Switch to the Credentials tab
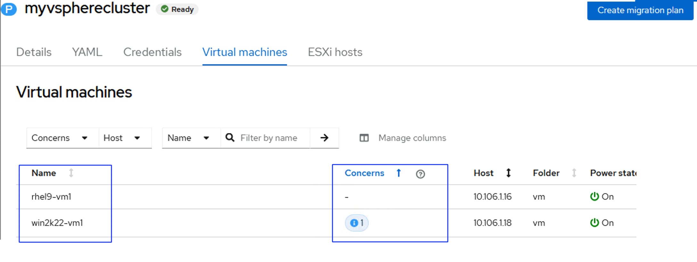Image resolution: width=697 pixels, height=262 pixels. [152, 52]
